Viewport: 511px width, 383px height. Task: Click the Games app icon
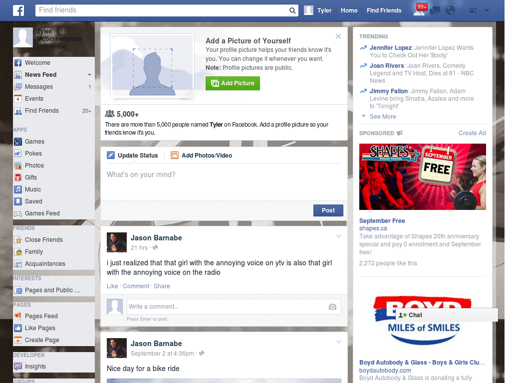coord(18,142)
